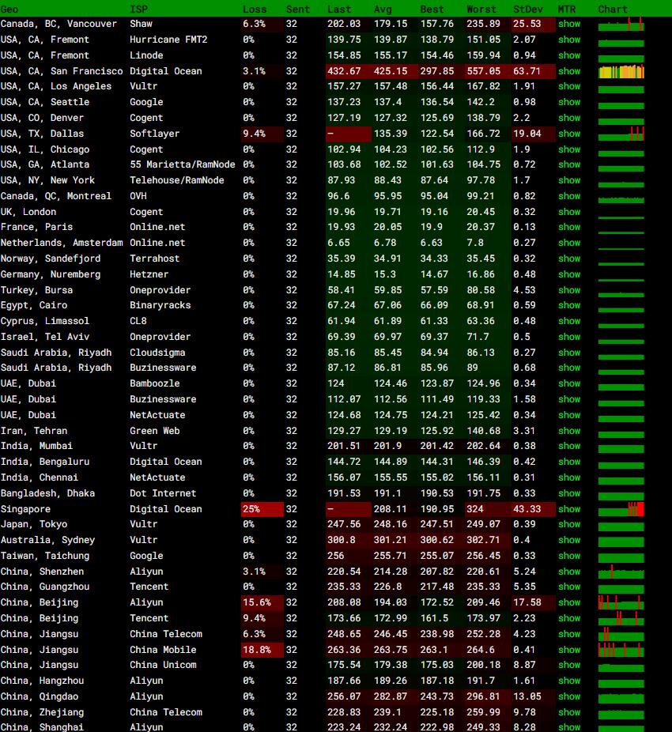Show MTR for Taiwan, Taichung row

(569, 556)
